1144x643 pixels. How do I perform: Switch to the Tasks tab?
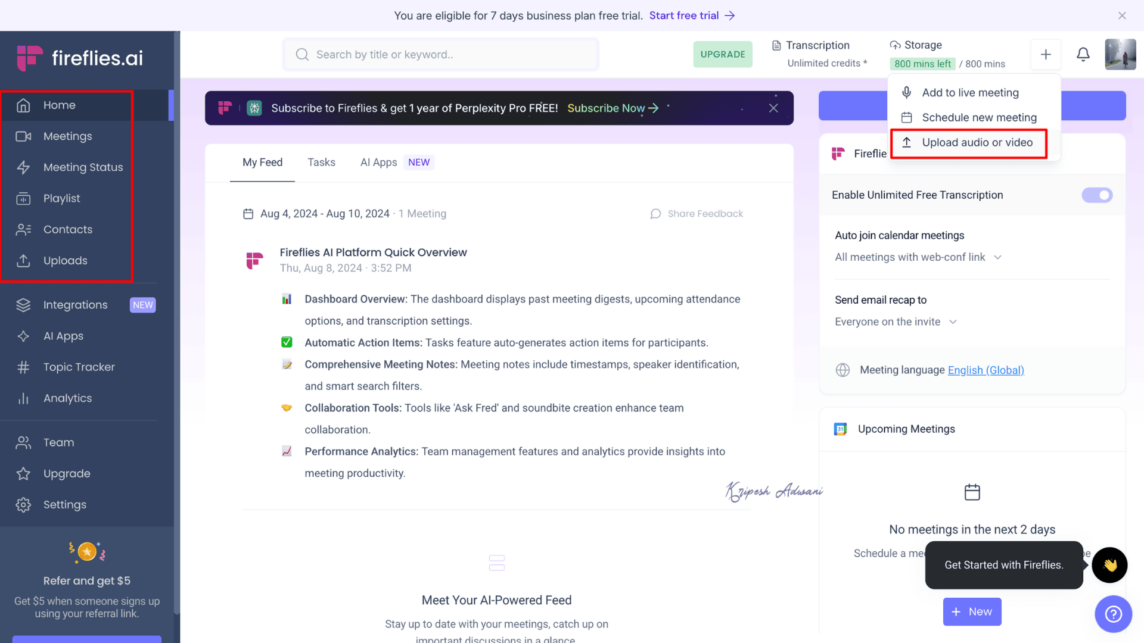pyautogui.click(x=321, y=163)
